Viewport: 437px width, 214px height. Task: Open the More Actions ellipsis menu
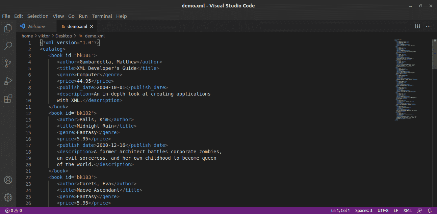[428, 26]
